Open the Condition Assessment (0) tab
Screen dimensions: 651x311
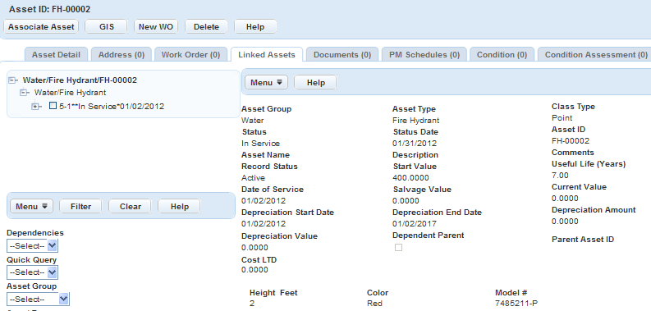click(x=596, y=54)
